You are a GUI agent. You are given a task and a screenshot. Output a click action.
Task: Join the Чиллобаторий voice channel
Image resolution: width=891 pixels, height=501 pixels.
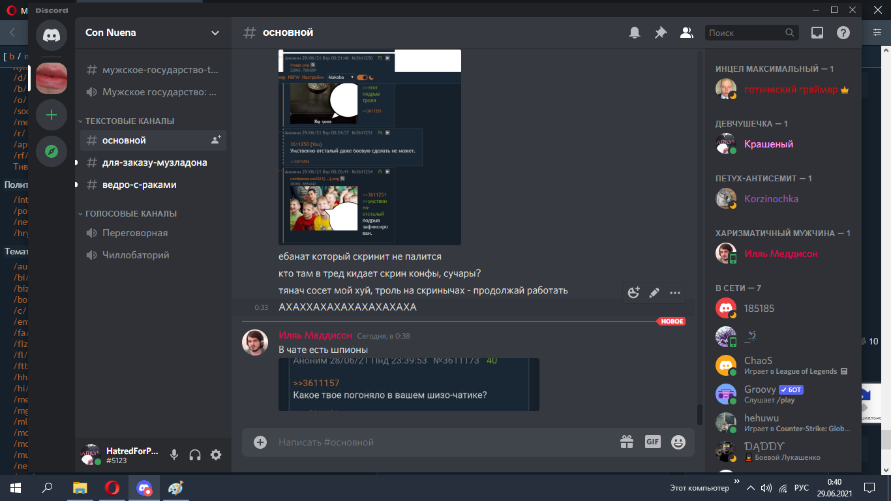tap(153, 255)
